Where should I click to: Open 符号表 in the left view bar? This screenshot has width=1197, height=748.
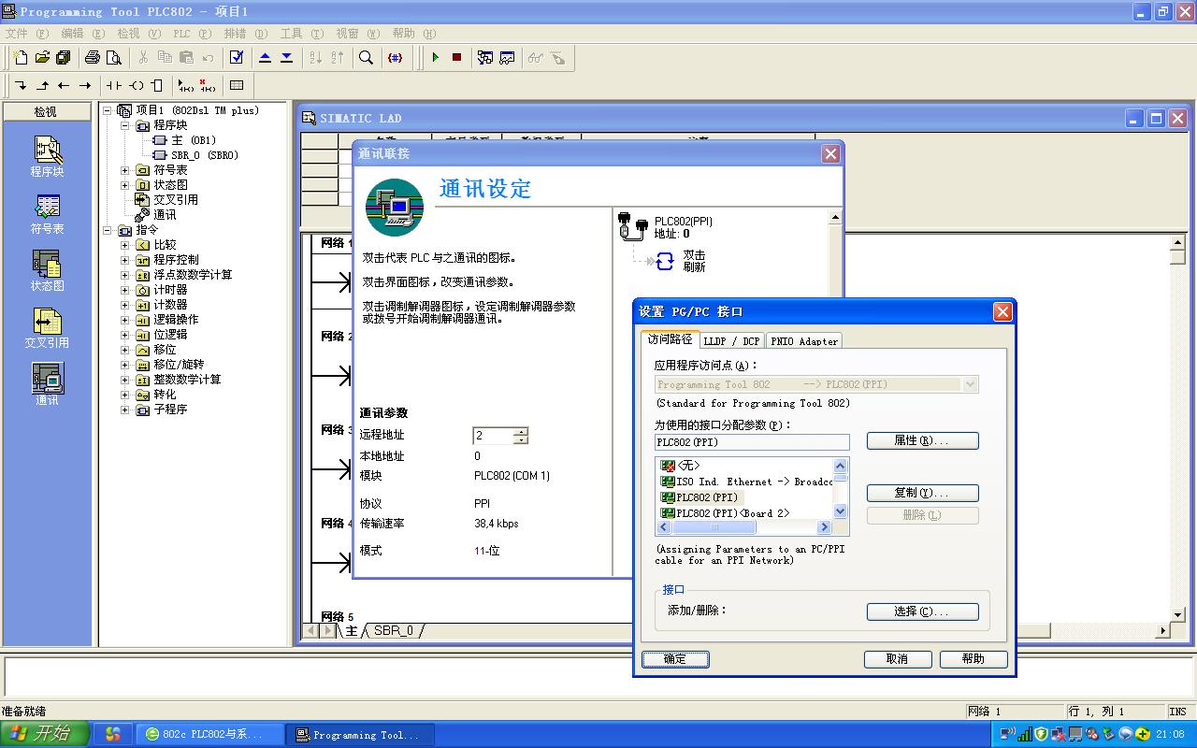[x=47, y=214]
